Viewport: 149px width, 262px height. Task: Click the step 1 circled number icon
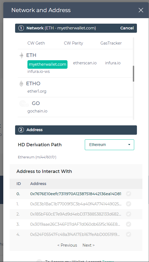tap(21, 28)
